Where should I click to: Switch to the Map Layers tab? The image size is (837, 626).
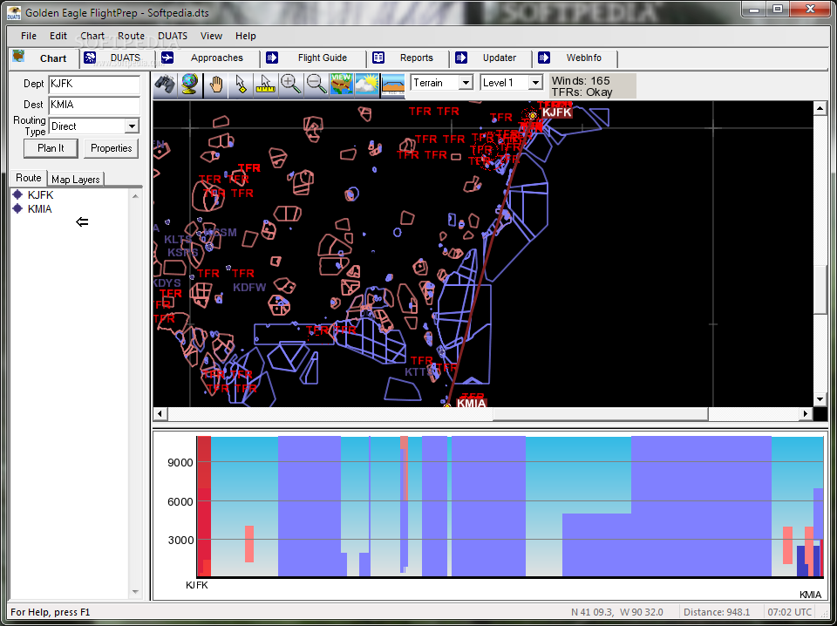[75, 180]
